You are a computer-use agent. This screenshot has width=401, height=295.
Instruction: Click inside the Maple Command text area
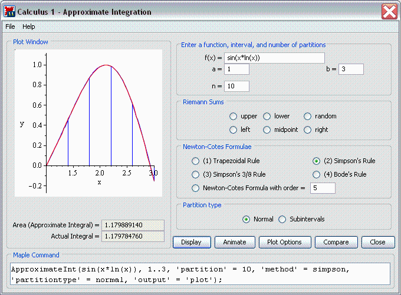pos(200,274)
